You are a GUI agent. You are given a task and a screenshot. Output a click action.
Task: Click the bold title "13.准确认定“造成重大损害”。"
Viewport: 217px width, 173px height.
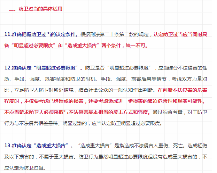(39, 146)
